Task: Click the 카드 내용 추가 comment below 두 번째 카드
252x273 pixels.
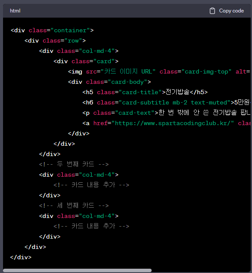Action: tap(91, 185)
